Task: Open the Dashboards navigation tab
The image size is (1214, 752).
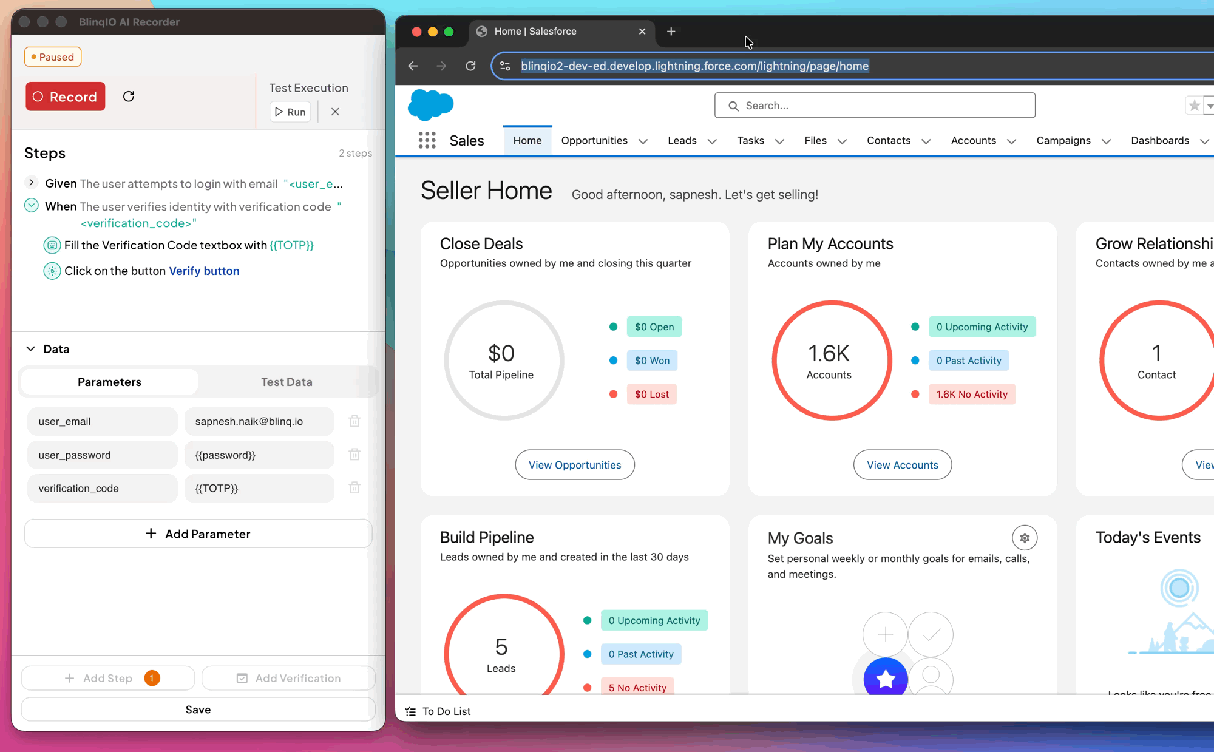Action: (1159, 141)
